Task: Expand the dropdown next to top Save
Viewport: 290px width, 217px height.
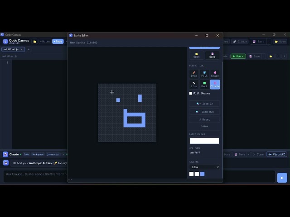Action: (x=269, y=42)
